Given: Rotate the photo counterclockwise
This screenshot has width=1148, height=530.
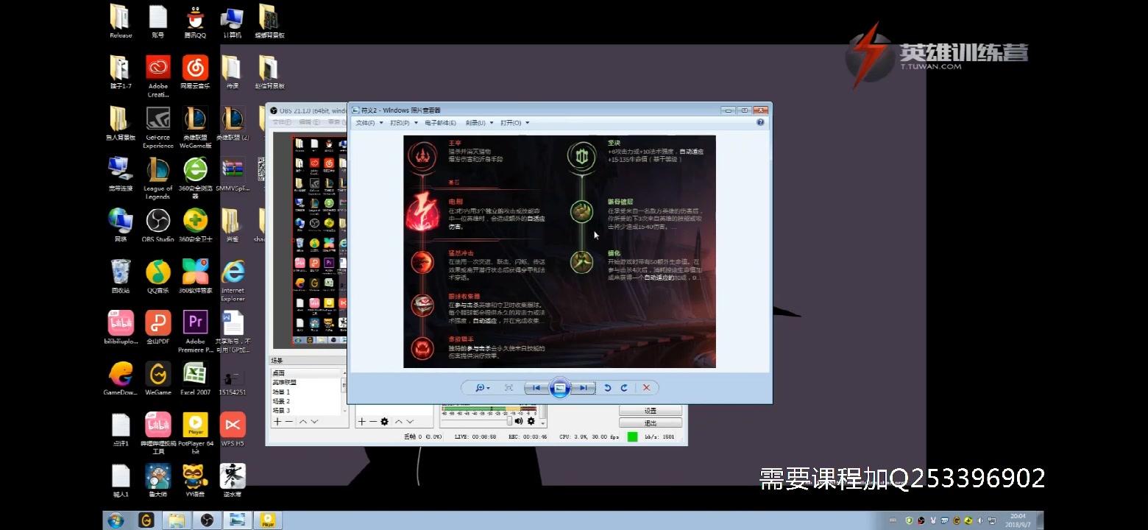Looking at the screenshot, I should (x=608, y=388).
